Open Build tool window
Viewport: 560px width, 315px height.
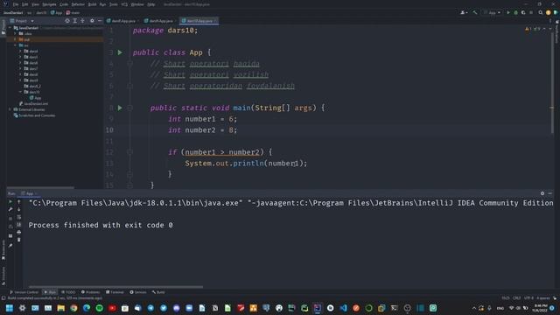pyautogui.click(x=158, y=292)
